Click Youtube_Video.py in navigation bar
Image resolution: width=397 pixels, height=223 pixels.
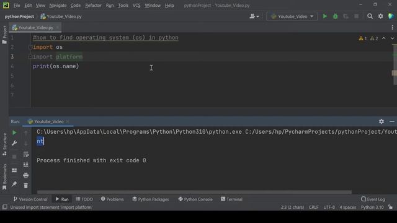[61, 17]
